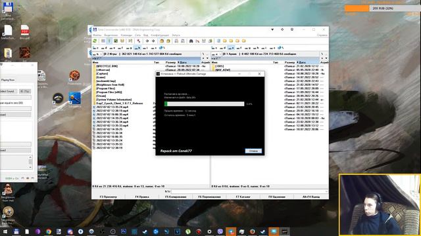Select the [Neighbours from Hell] folder

pyautogui.click(x=110, y=85)
